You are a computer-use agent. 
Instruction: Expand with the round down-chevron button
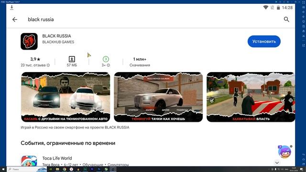pyautogui.click(x=277, y=162)
